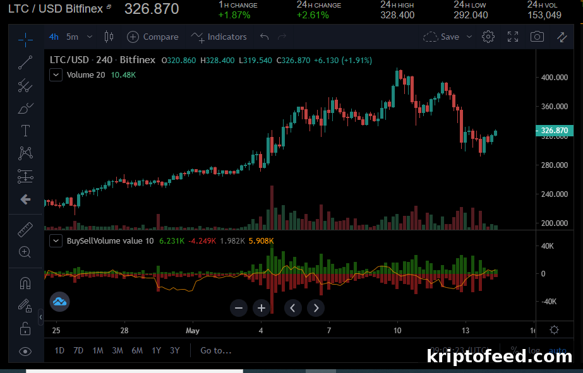Toggle lock all drawing tools
The width and height of the screenshot is (583, 373).
[x=25, y=329]
